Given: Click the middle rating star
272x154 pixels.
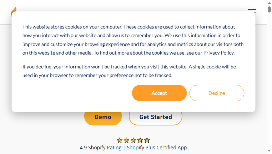Looking at the screenshot, I should [133, 140].
